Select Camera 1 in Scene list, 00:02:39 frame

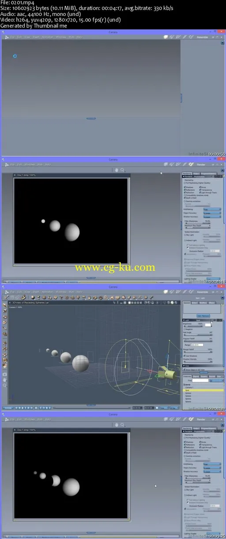(189, 388)
